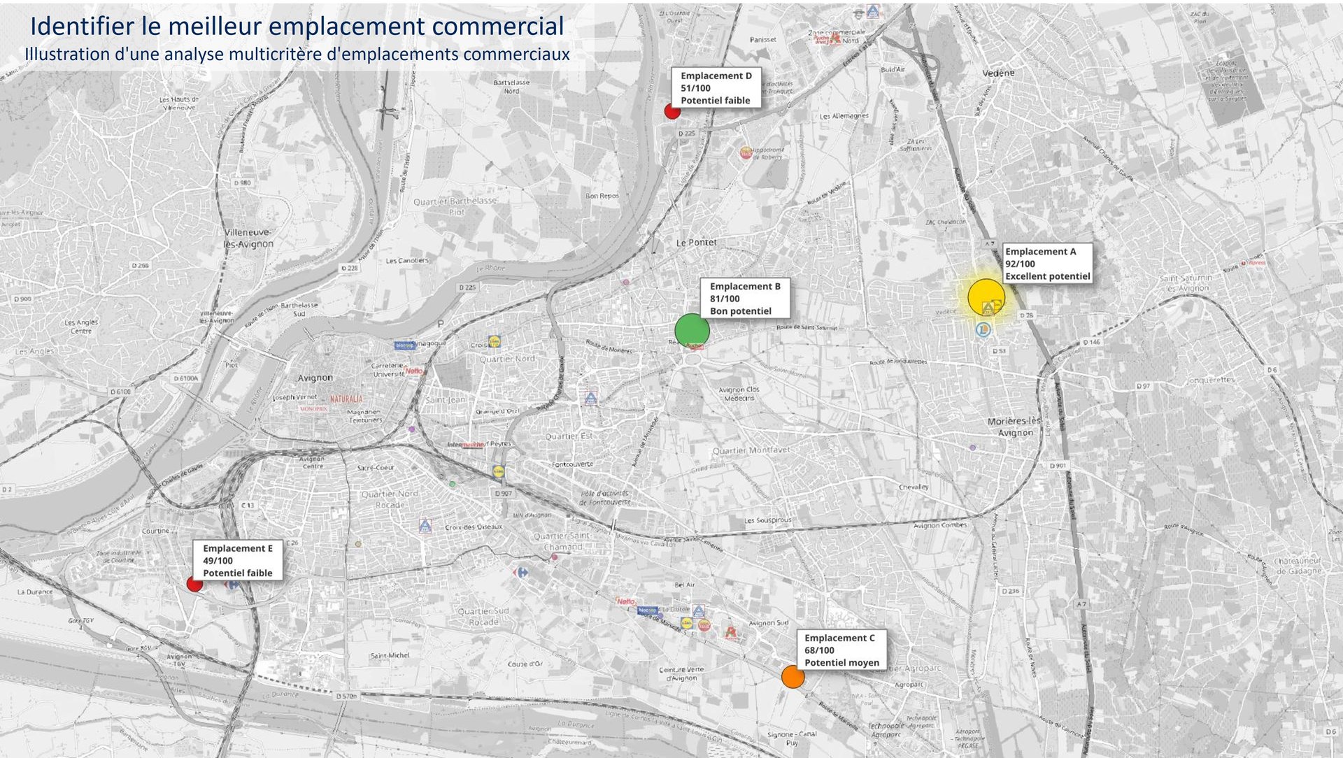Click the 'Morières-lès-Avignon' label

click(1014, 427)
